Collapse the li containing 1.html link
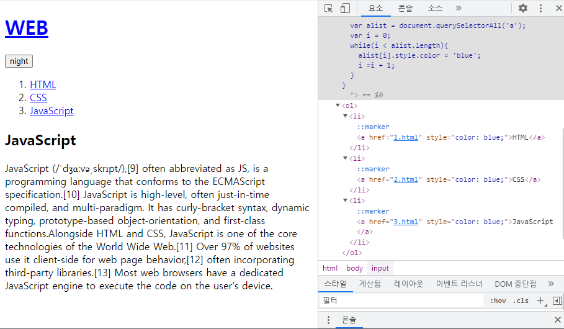Viewport: 564px width, 329px height. 345,116
